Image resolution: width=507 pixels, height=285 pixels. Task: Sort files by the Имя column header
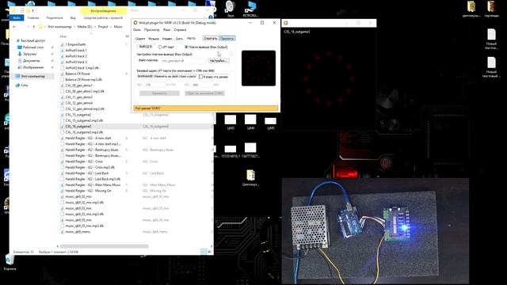click(63, 36)
